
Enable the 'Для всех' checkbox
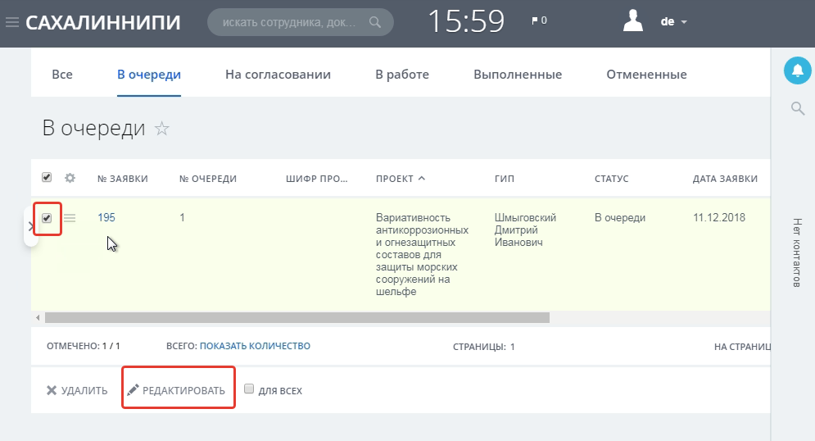[249, 390]
